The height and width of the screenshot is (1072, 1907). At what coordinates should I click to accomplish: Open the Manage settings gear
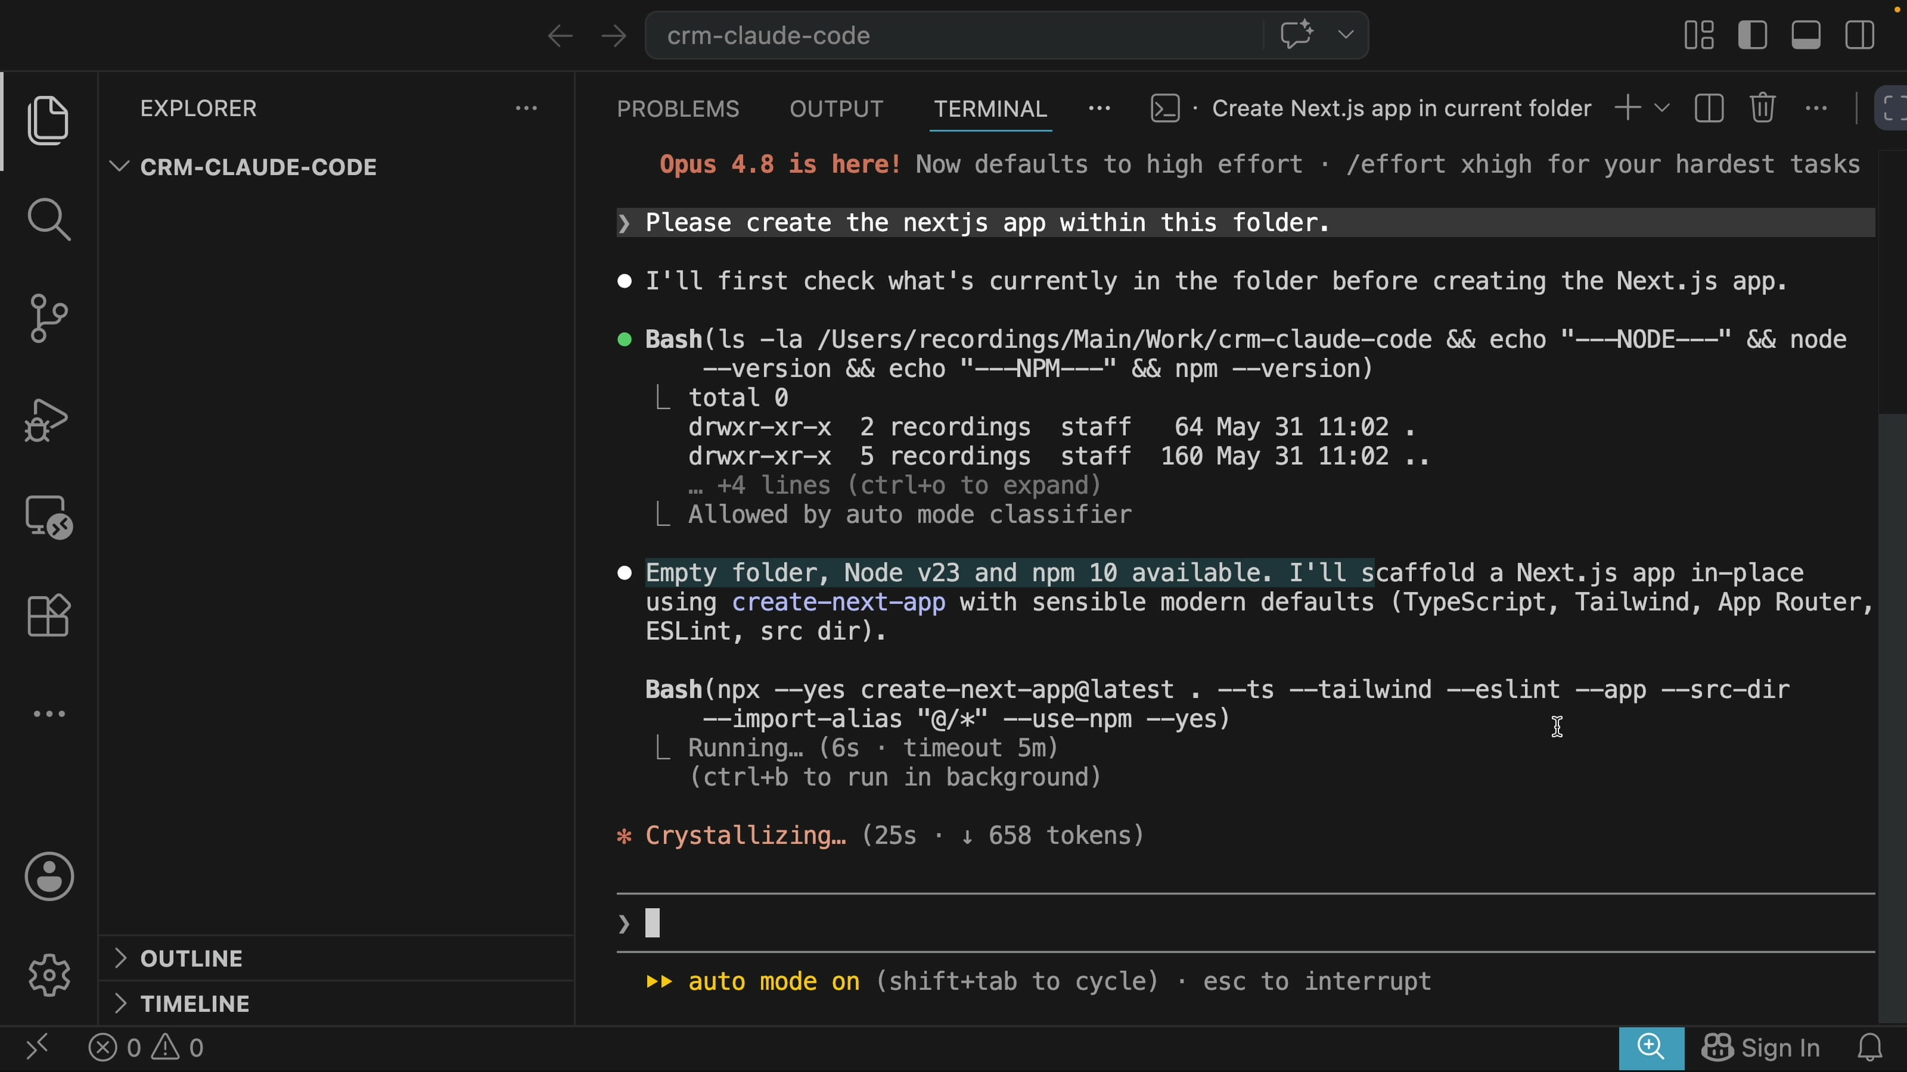pyautogui.click(x=49, y=974)
